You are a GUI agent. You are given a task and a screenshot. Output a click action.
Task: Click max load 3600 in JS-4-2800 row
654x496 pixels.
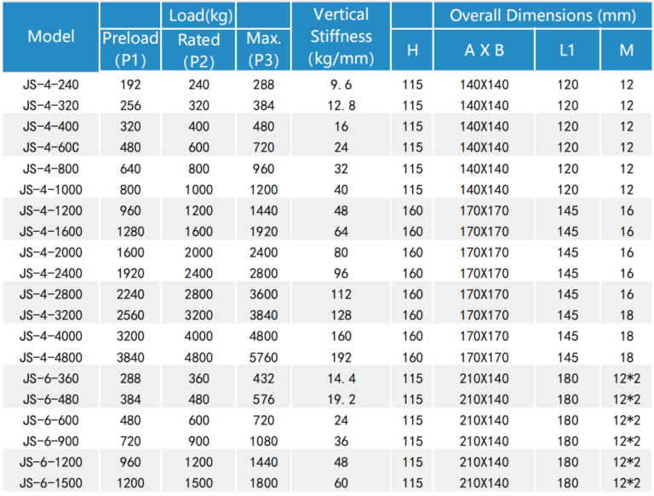click(264, 294)
